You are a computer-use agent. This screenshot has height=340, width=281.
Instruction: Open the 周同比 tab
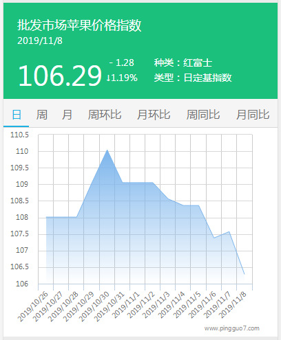click(x=203, y=115)
